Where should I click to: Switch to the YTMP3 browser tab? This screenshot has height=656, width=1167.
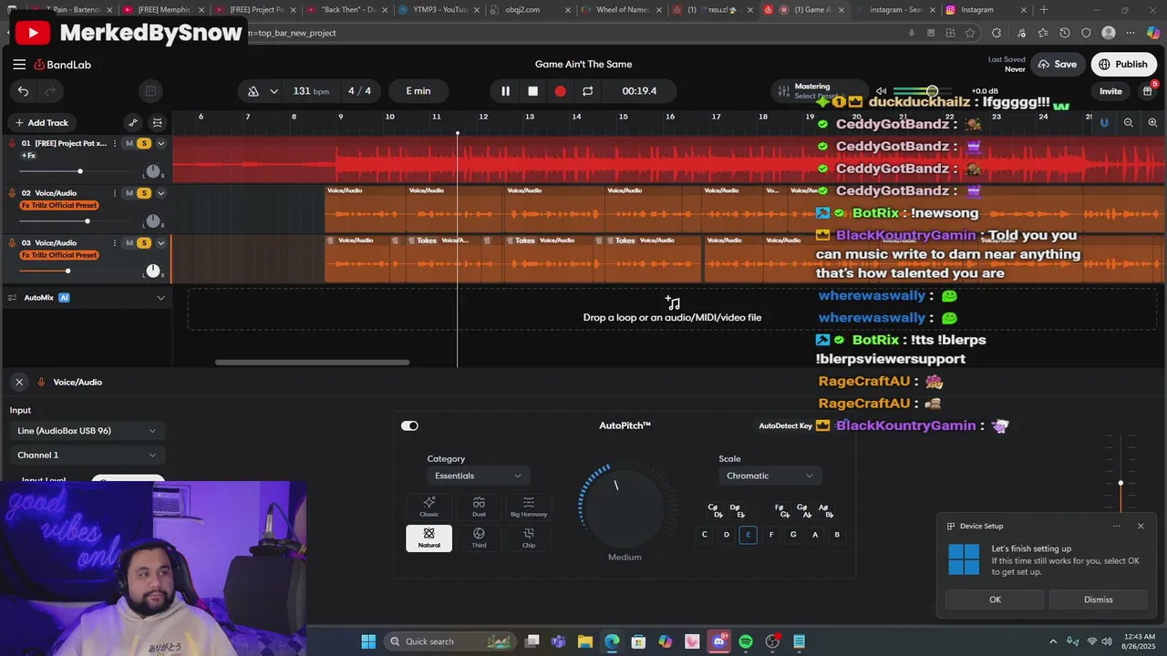tap(439, 10)
